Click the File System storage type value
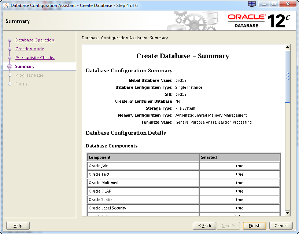This screenshot has width=299, height=234. click(185, 109)
